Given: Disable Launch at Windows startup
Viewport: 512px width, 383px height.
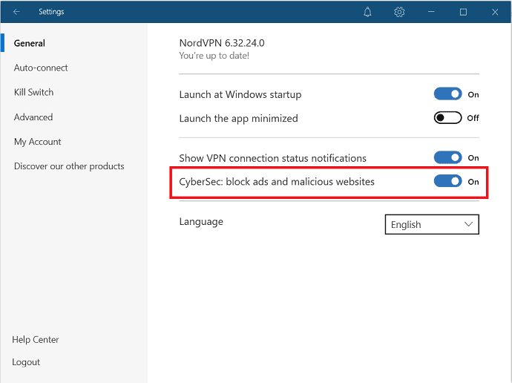Looking at the screenshot, I should 447,94.
